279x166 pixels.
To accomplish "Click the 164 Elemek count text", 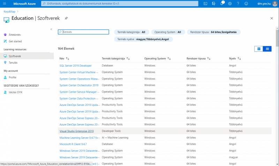I will click(x=66, y=49).
